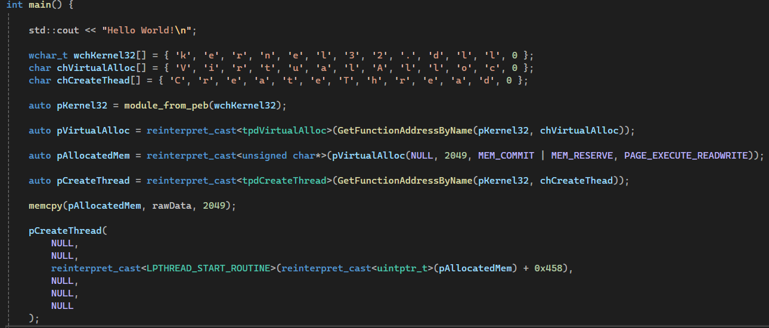Click 2049 in the memcpy call
769x328 pixels.
coord(213,206)
